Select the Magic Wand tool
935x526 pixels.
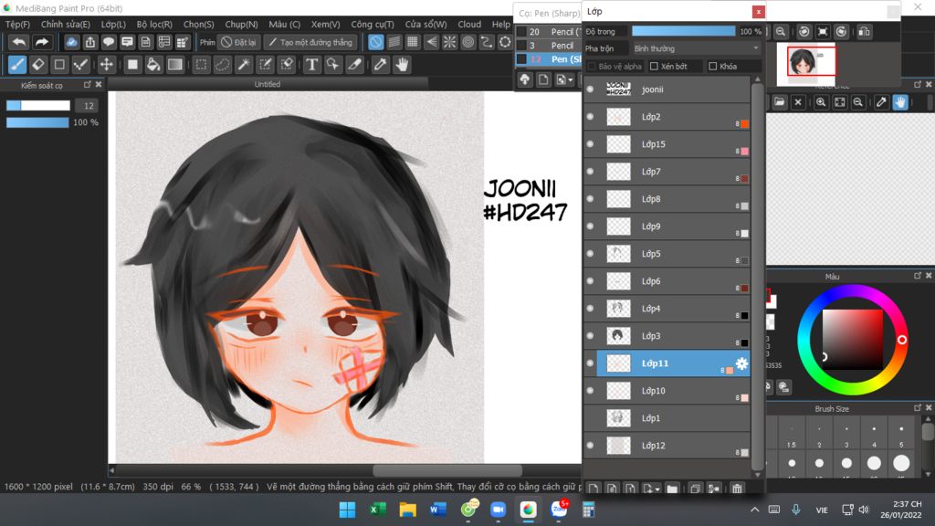tap(244, 65)
